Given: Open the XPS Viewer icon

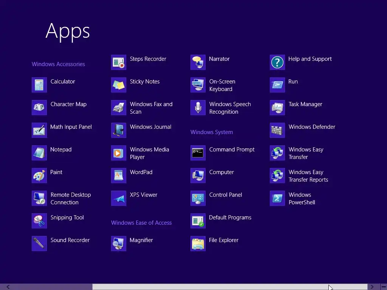Looking at the screenshot, I should (x=119, y=199).
